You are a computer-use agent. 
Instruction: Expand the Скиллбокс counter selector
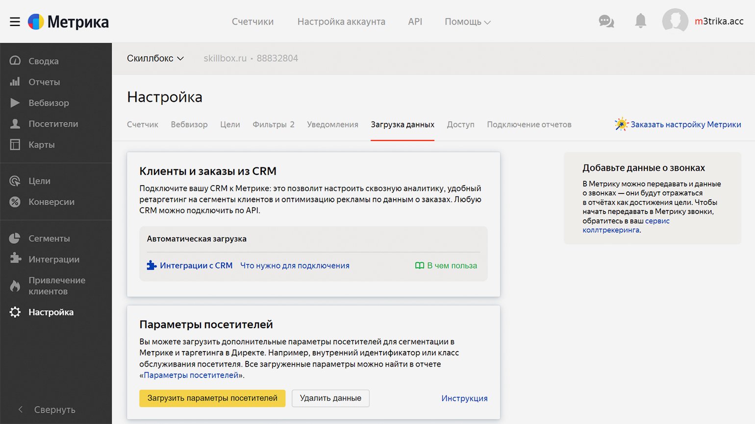(155, 58)
